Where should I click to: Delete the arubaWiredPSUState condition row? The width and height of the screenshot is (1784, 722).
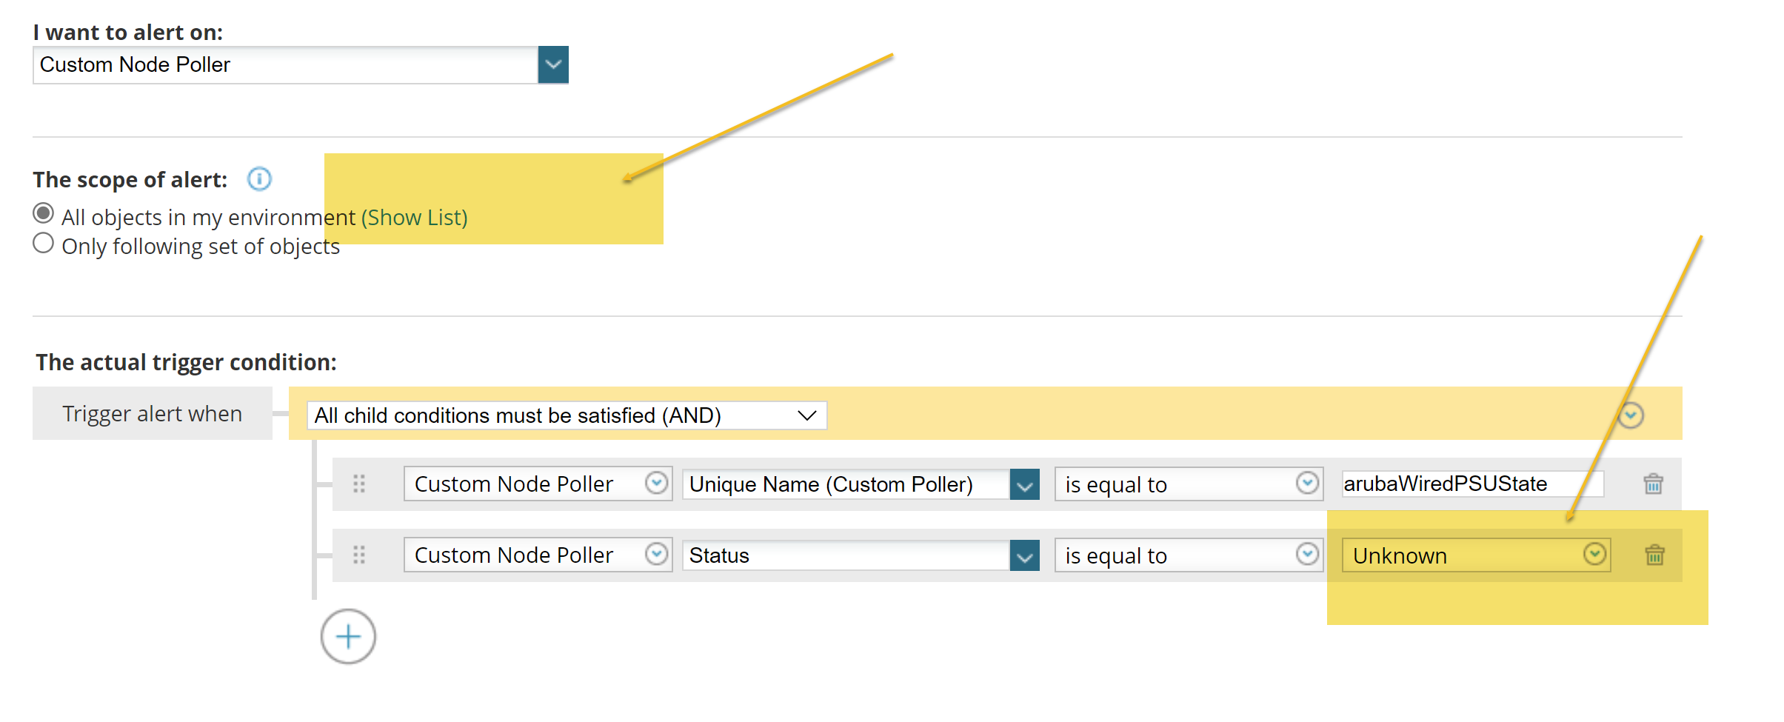(1653, 484)
